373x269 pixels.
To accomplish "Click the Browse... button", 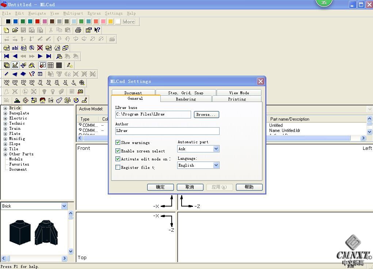I will coord(206,114).
